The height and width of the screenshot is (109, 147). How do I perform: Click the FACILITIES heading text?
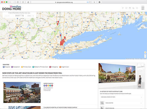click(x=6, y=65)
